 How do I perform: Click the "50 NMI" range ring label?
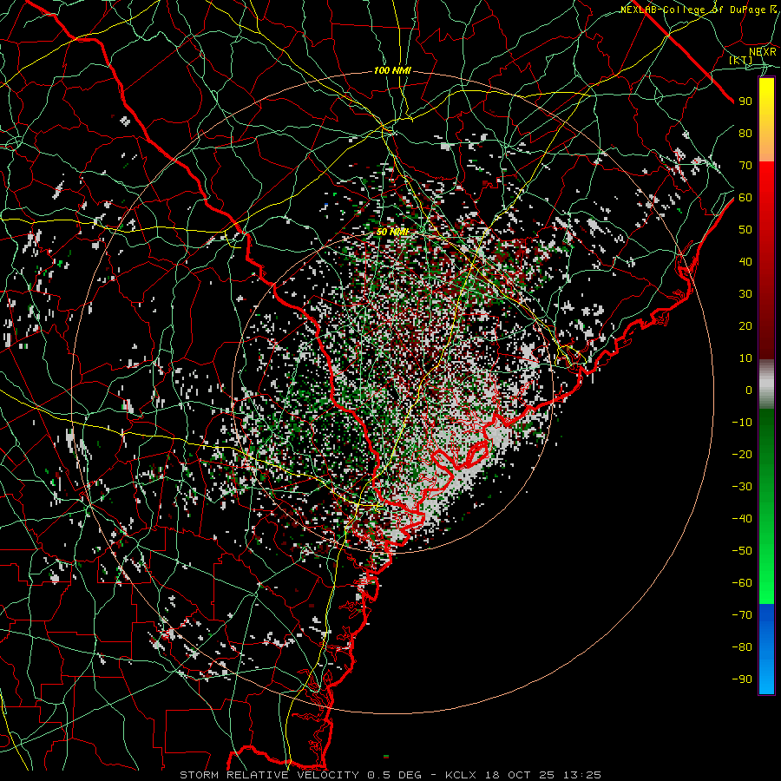(x=392, y=232)
